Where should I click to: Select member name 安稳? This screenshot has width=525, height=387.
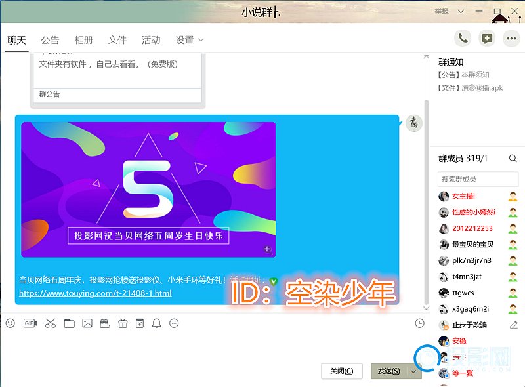pos(459,341)
